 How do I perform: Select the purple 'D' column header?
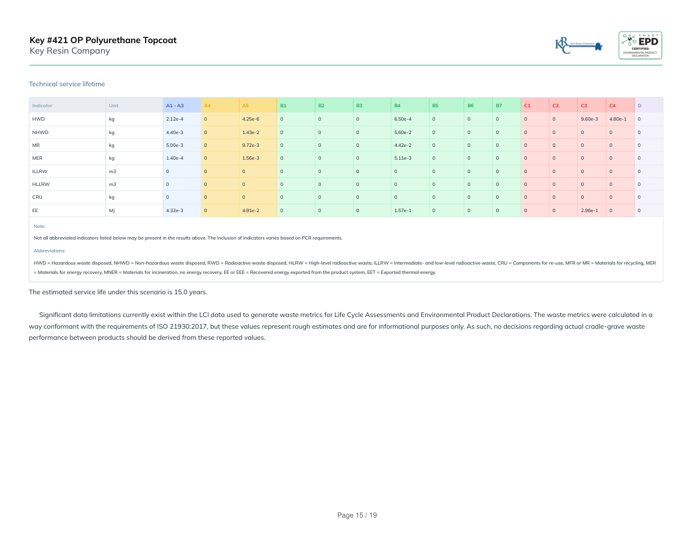tap(640, 105)
